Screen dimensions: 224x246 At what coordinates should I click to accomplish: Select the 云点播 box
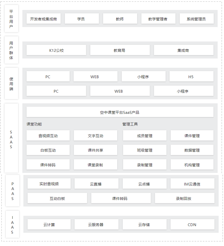(x=144, y=184)
